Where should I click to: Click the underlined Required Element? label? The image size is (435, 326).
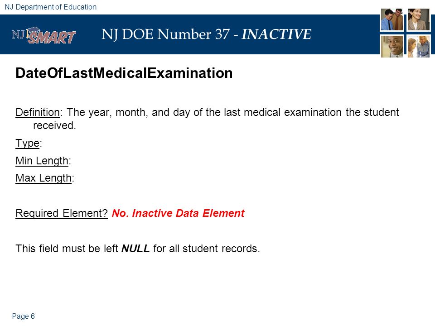pos(62,213)
